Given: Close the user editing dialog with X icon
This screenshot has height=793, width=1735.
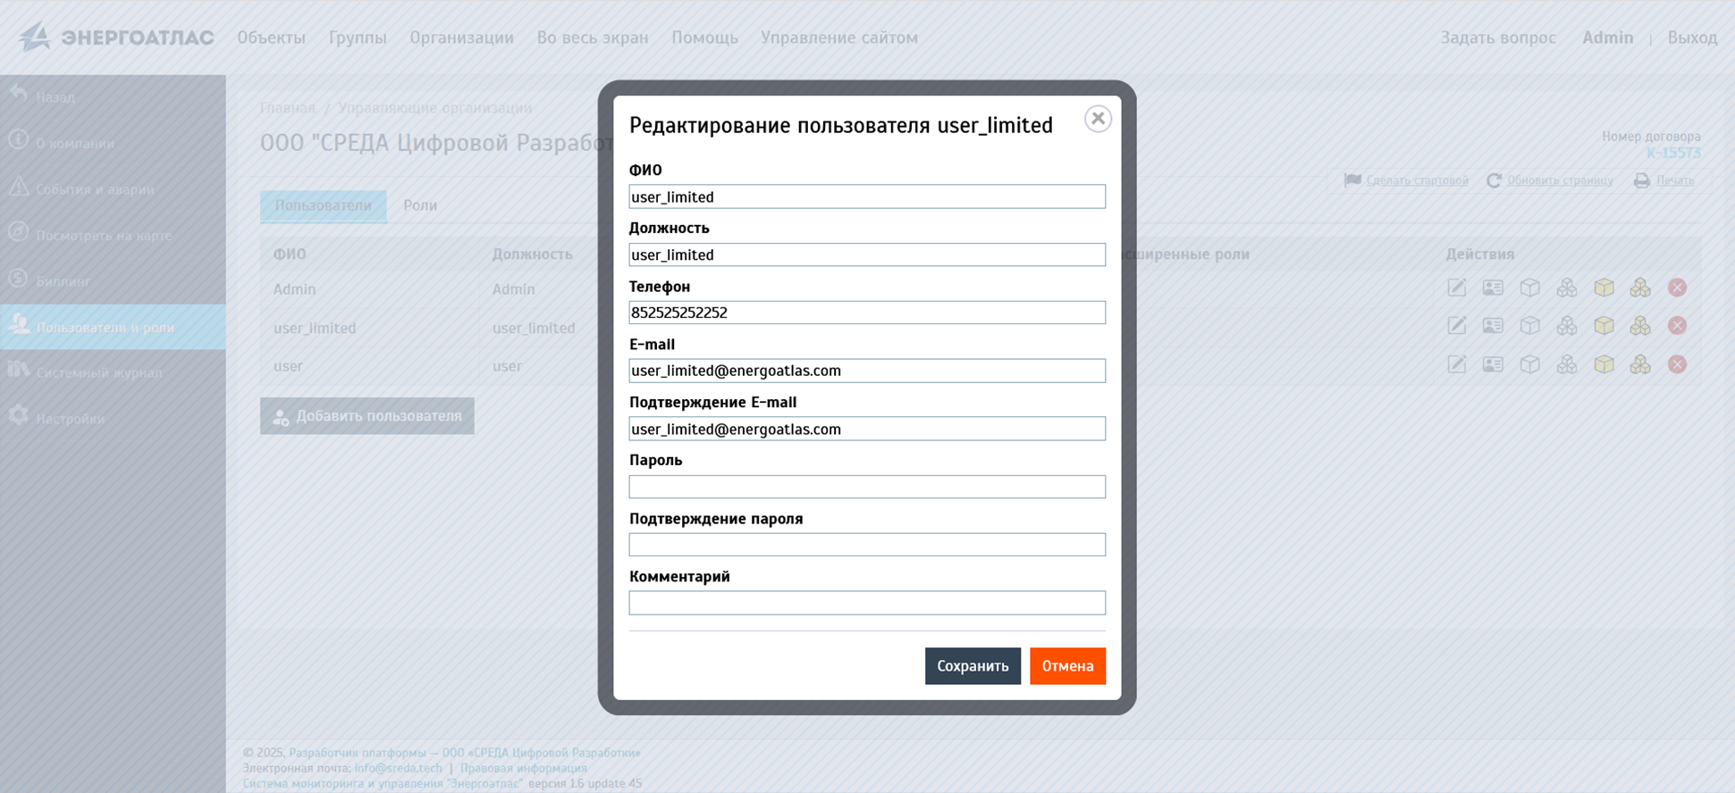Looking at the screenshot, I should click(1098, 119).
